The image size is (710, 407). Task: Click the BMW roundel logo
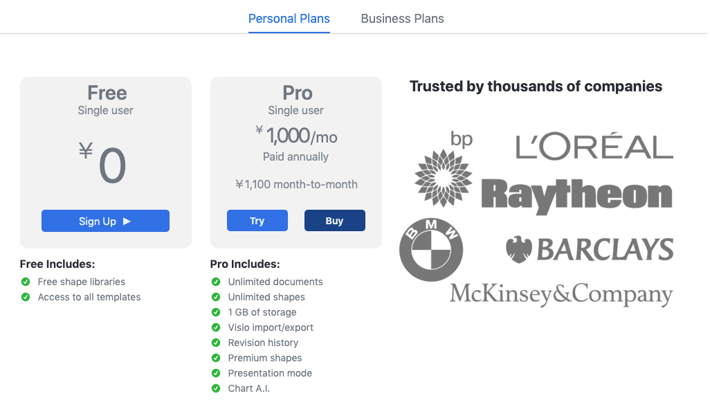click(431, 249)
